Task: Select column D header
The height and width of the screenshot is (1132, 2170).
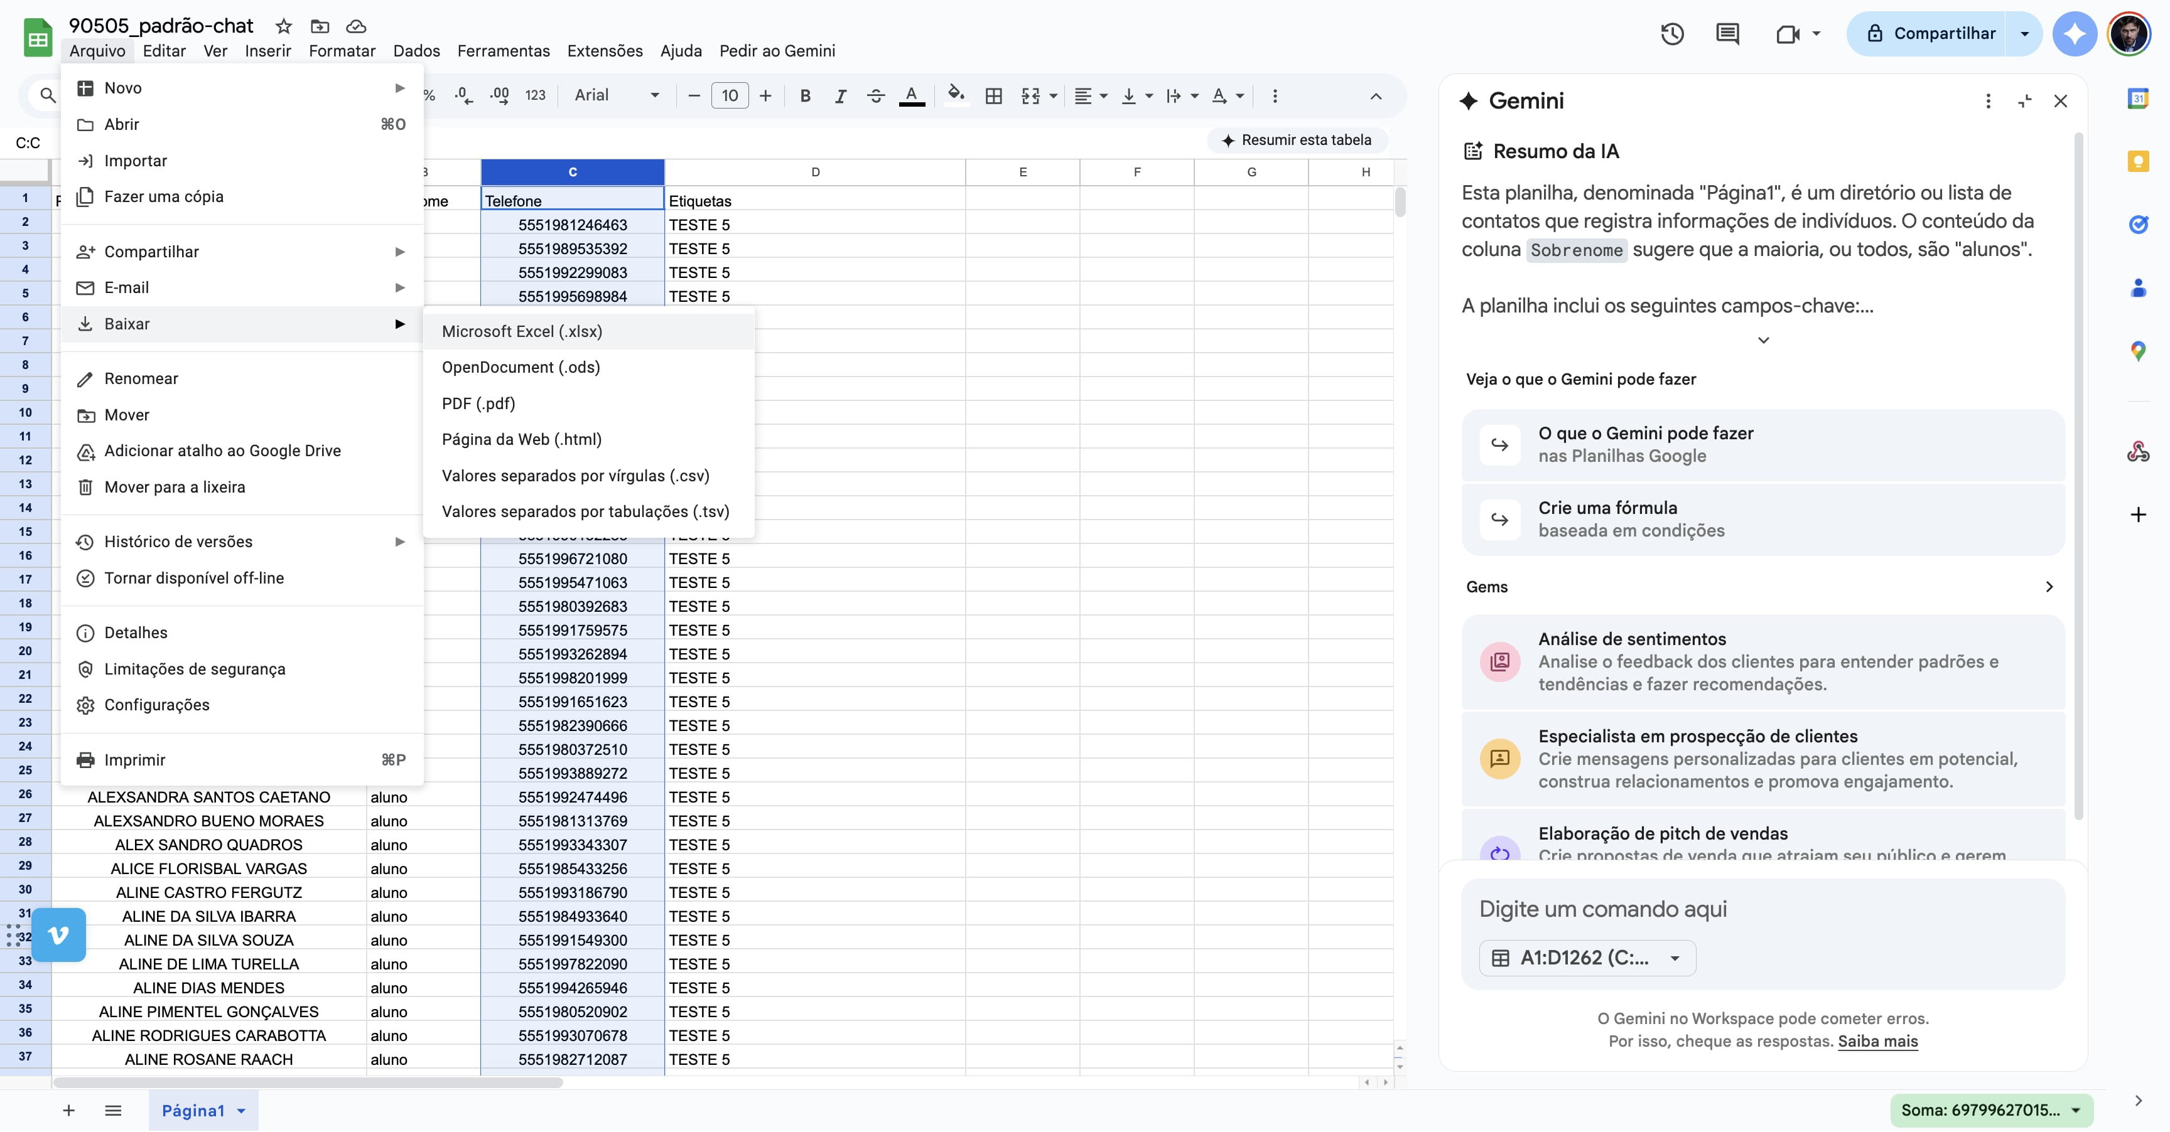Action: [x=814, y=172]
